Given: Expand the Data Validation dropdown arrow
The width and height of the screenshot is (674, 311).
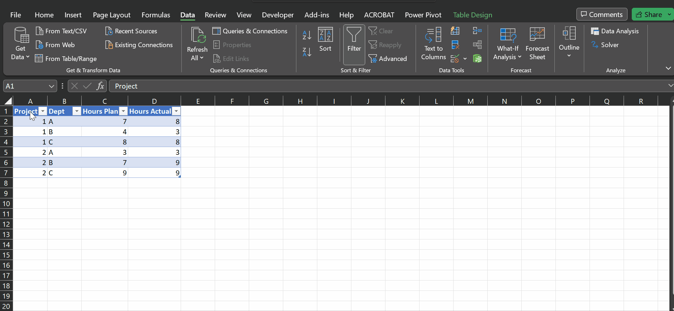Looking at the screenshot, I should point(465,59).
